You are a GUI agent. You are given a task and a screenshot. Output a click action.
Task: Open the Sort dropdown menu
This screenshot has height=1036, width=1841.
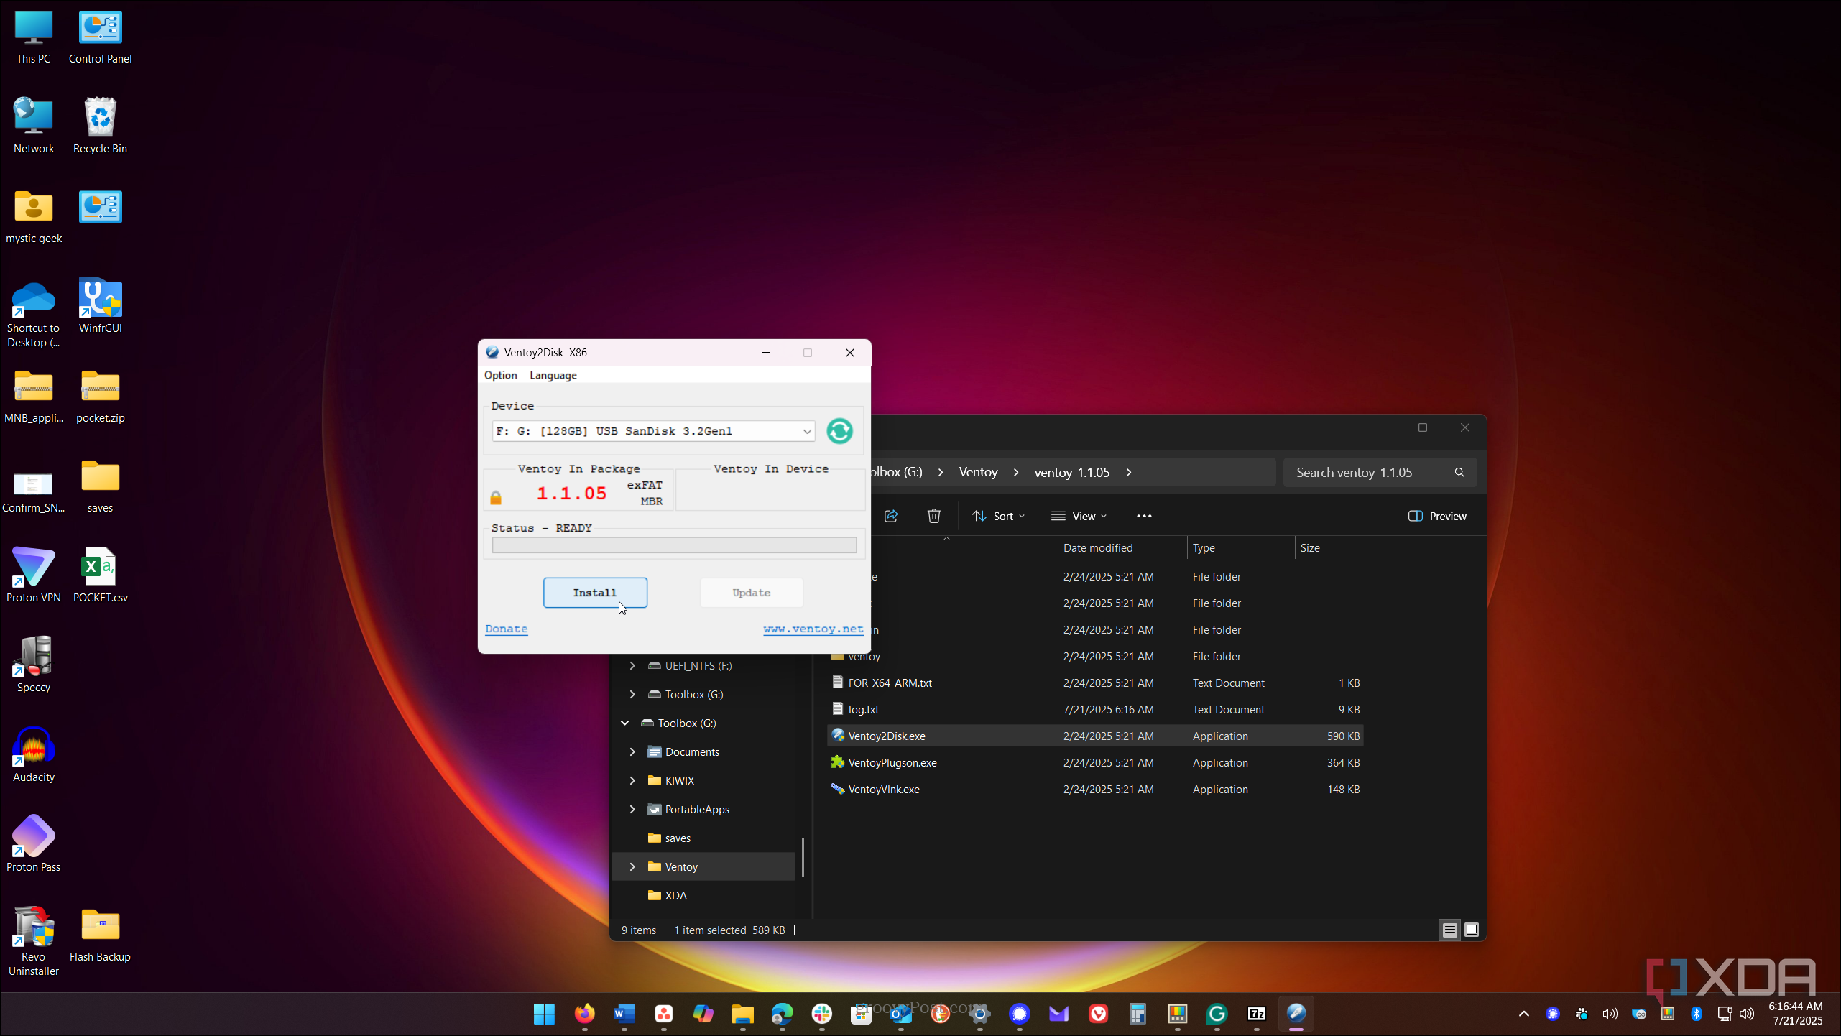click(x=998, y=516)
